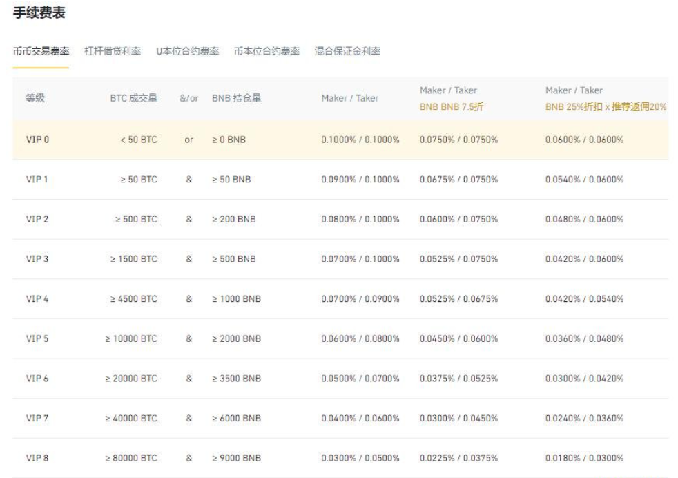Viewport: 678px width, 478px height.
Task: Click the 0.0180% / 0.0300% fee cell
Action: coord(584,458)
